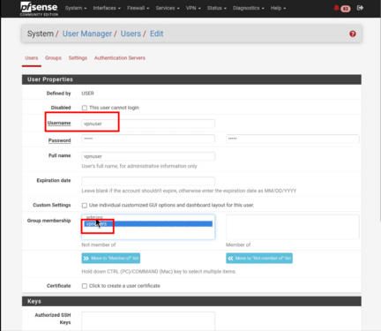381x331 pixels.
Task: Open the Interfaces menu
Action: pos(107,8)
